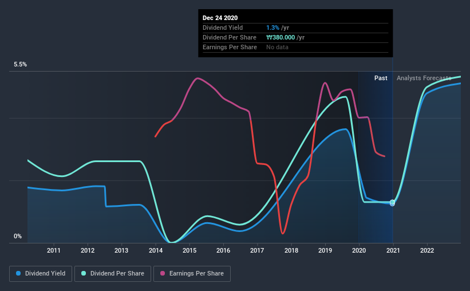Click the Analysts Forecasts label
Screen dimensions: 470x291
pyautogui.click(x=424, y=78)
